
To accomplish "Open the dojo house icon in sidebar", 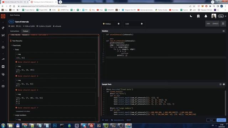I will [x=3, y=47].
